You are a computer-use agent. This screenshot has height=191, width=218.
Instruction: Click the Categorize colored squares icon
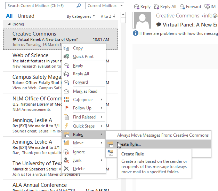coord(66,100)
